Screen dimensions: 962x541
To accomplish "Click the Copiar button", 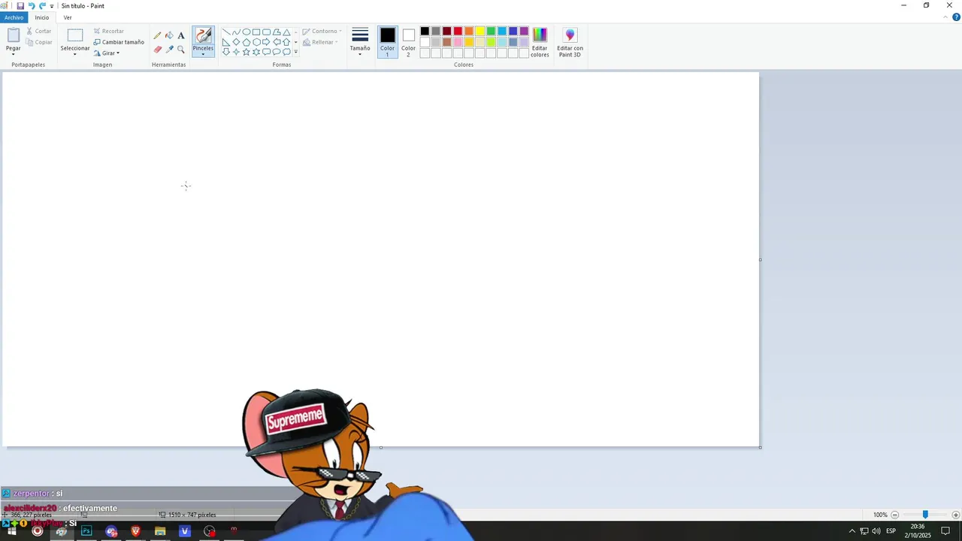I will (x=39, y=42).
